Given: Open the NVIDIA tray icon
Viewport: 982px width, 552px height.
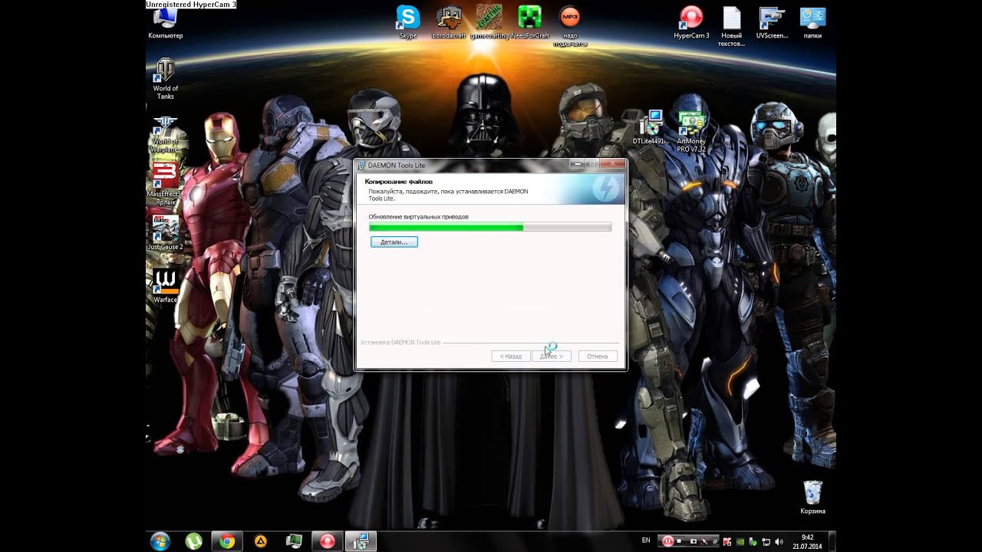Looking at the screenshot, I should coord(740,541).
